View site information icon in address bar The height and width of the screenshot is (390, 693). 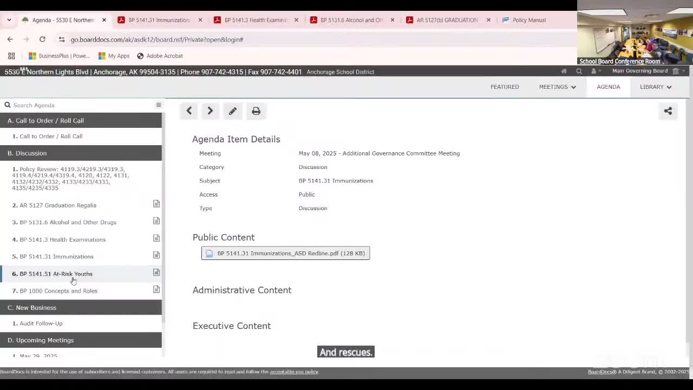tap(62, 40)
